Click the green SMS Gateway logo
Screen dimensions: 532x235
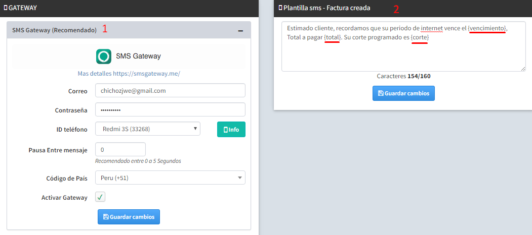point(104,56)
